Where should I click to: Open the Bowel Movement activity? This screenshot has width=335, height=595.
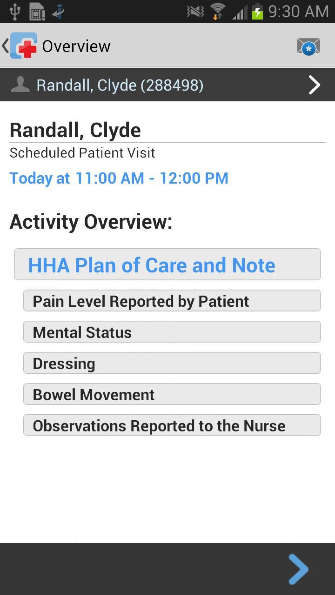172,394
